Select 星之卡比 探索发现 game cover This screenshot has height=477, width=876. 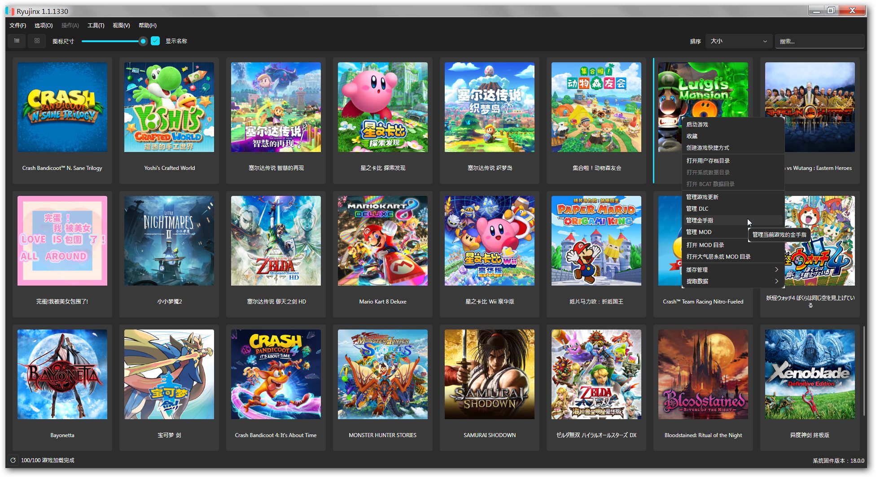pos(383,107)
